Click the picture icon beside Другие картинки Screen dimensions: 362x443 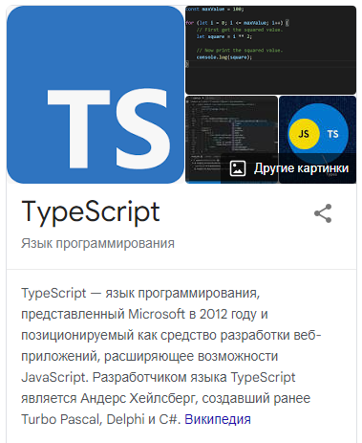click(238, 168)
